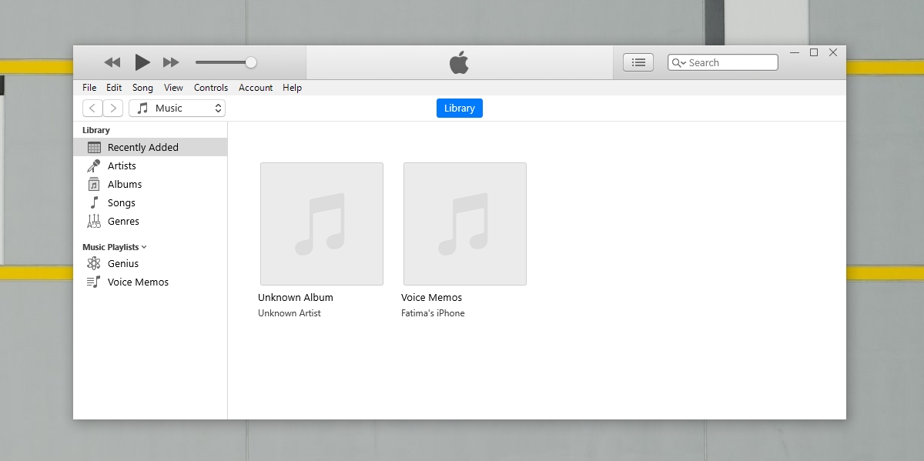The image size is (924, 461).
Task: Close the iTunes window
Action: (833, 53)
